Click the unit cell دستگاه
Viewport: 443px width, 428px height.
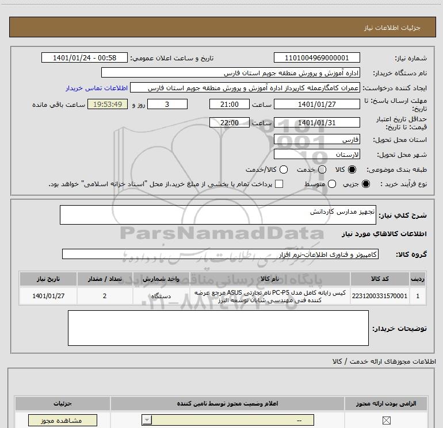pos(161,296)
